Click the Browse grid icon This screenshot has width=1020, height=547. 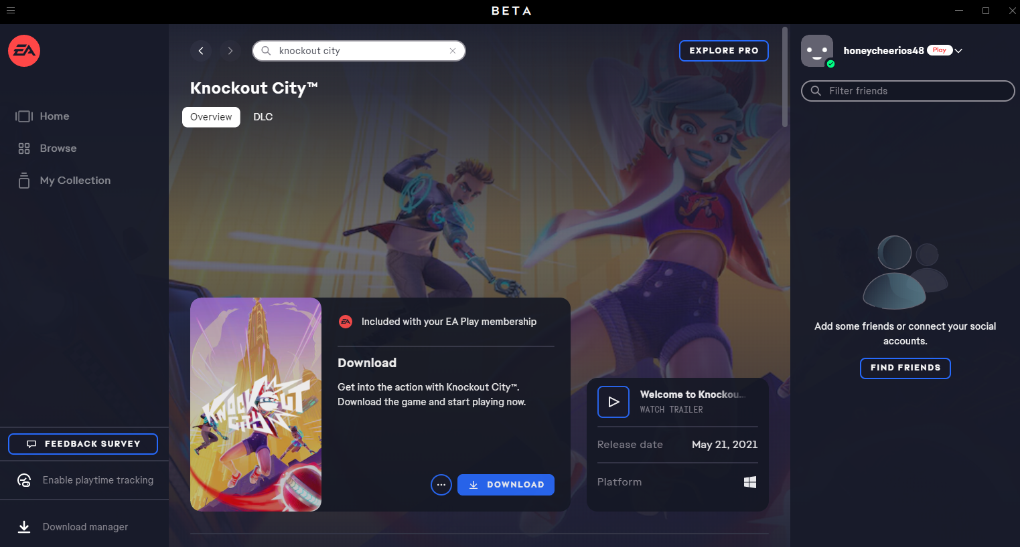tap(24, 148)
